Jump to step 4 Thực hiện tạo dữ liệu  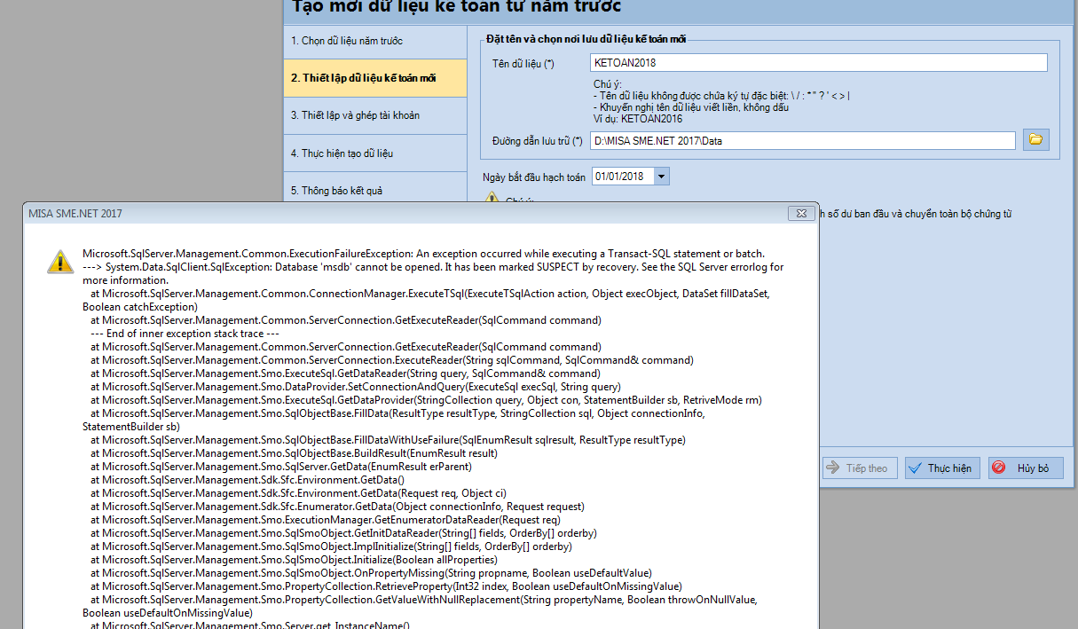[374, 153]
